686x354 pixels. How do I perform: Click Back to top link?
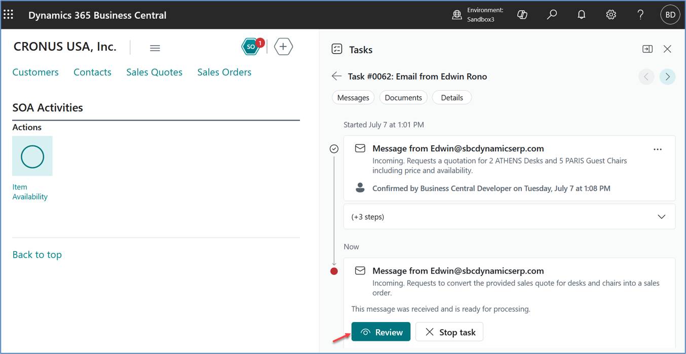(37, 255)
